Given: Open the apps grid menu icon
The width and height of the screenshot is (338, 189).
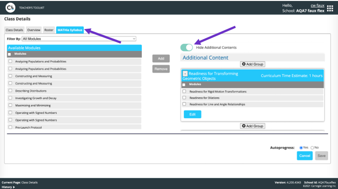Looking at the screenshot, I should [330, 8].
